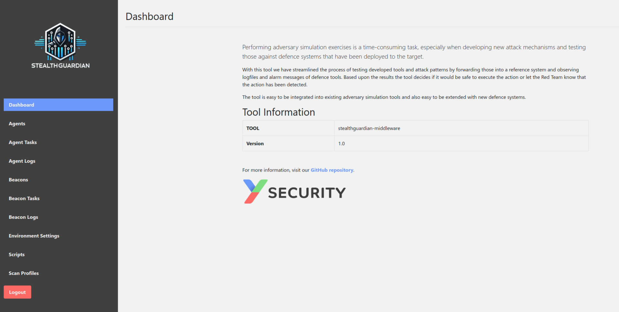The width and height of the screenshot is (619, 312).
Task: Open the Beacon Tasks page
Action: [x=24, y=198]
